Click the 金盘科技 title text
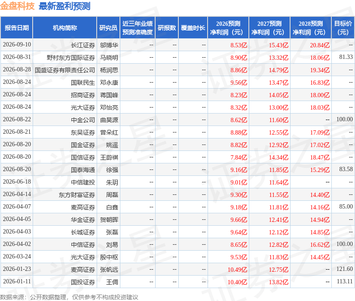The image size is (355, 301). point(17,6)
